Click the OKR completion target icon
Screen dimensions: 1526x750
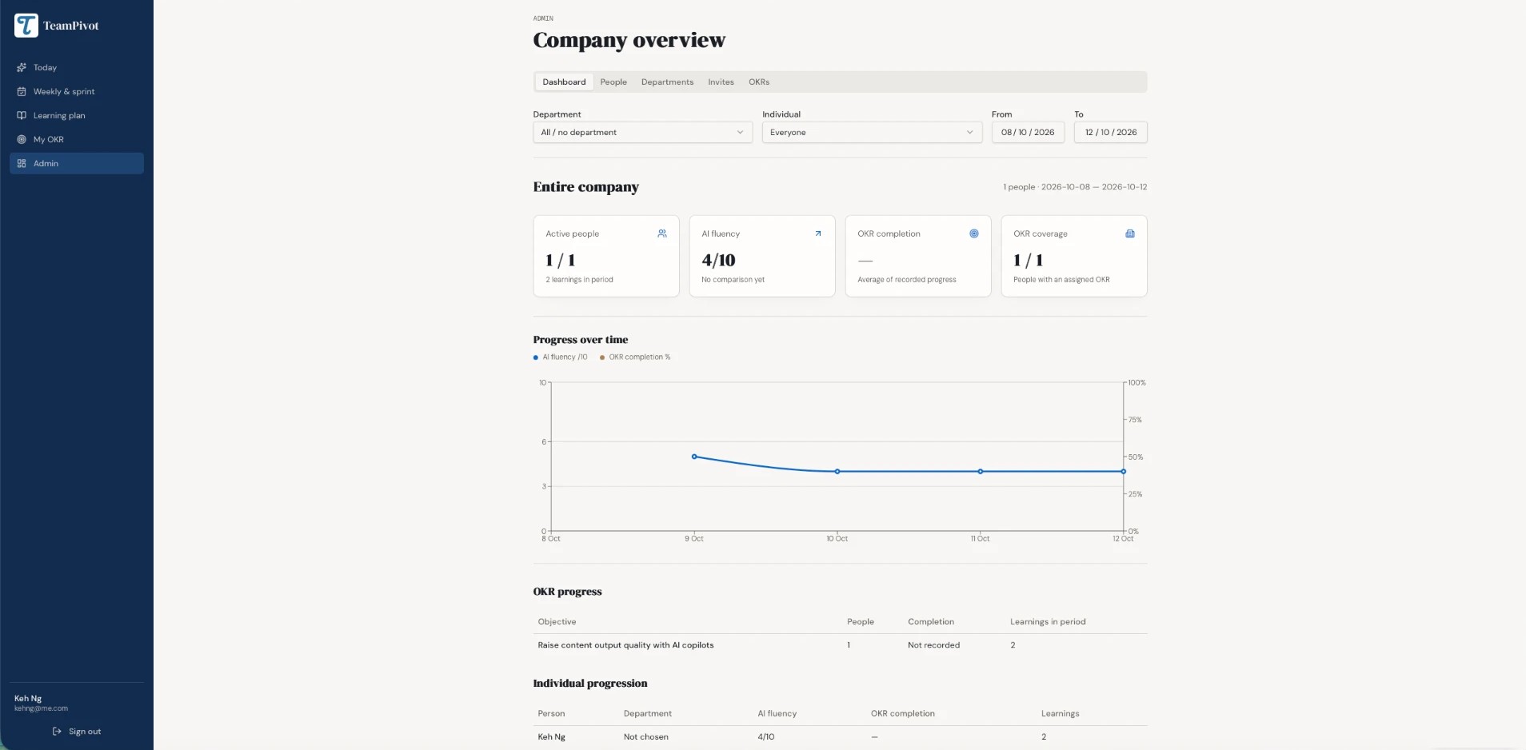974,233
